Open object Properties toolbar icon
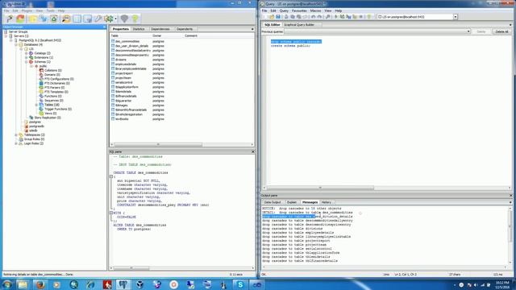The height and width of the screenshot is (290, 516). tap(32, 19)
